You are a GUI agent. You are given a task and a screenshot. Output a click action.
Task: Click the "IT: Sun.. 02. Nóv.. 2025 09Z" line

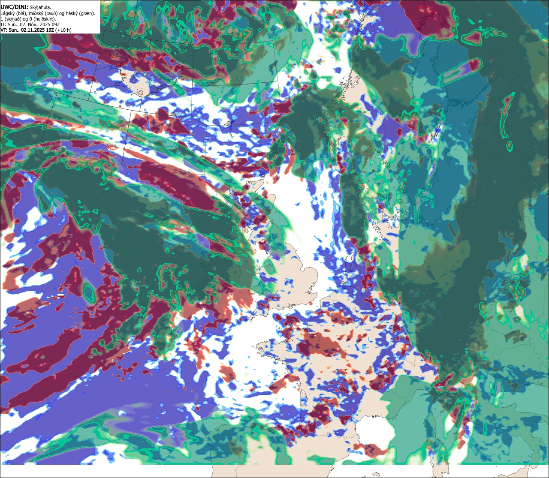coord(30,24)
